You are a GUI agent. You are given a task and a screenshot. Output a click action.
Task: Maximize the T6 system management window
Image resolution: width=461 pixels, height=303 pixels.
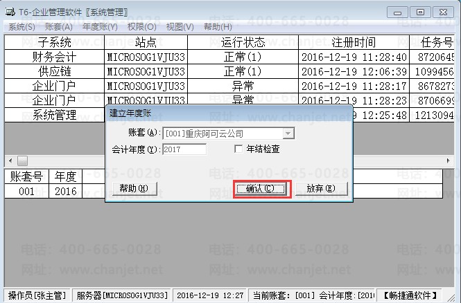(420, 12)
